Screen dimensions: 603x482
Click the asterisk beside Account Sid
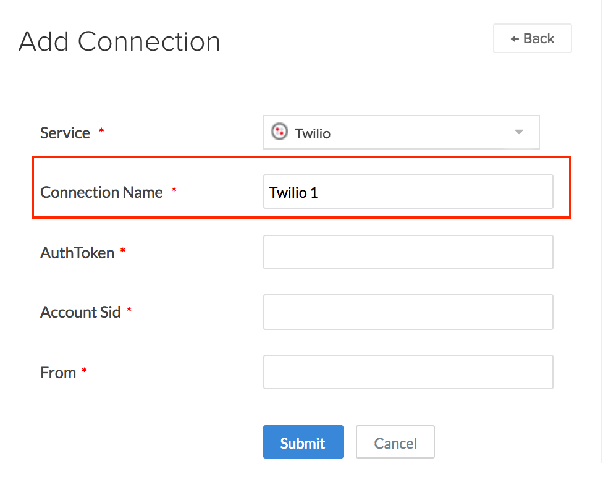click(x=129, y=309)
